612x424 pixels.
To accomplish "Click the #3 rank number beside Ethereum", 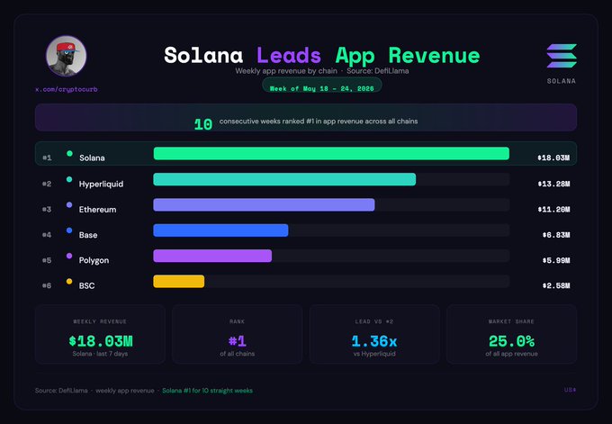I will 47,209.
